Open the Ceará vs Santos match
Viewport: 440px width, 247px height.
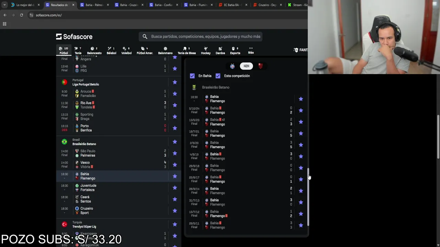(119, 199)
